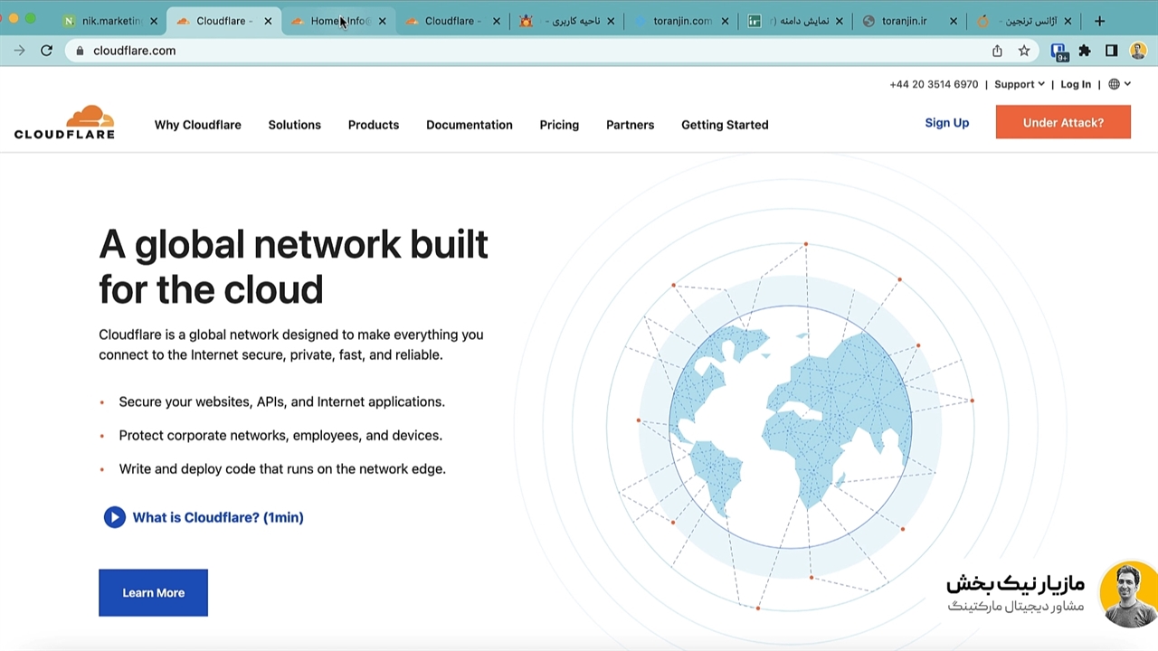1158x651 pixels.
Task: Switch to the toranjin.com tab
Action: coord(681,21)
